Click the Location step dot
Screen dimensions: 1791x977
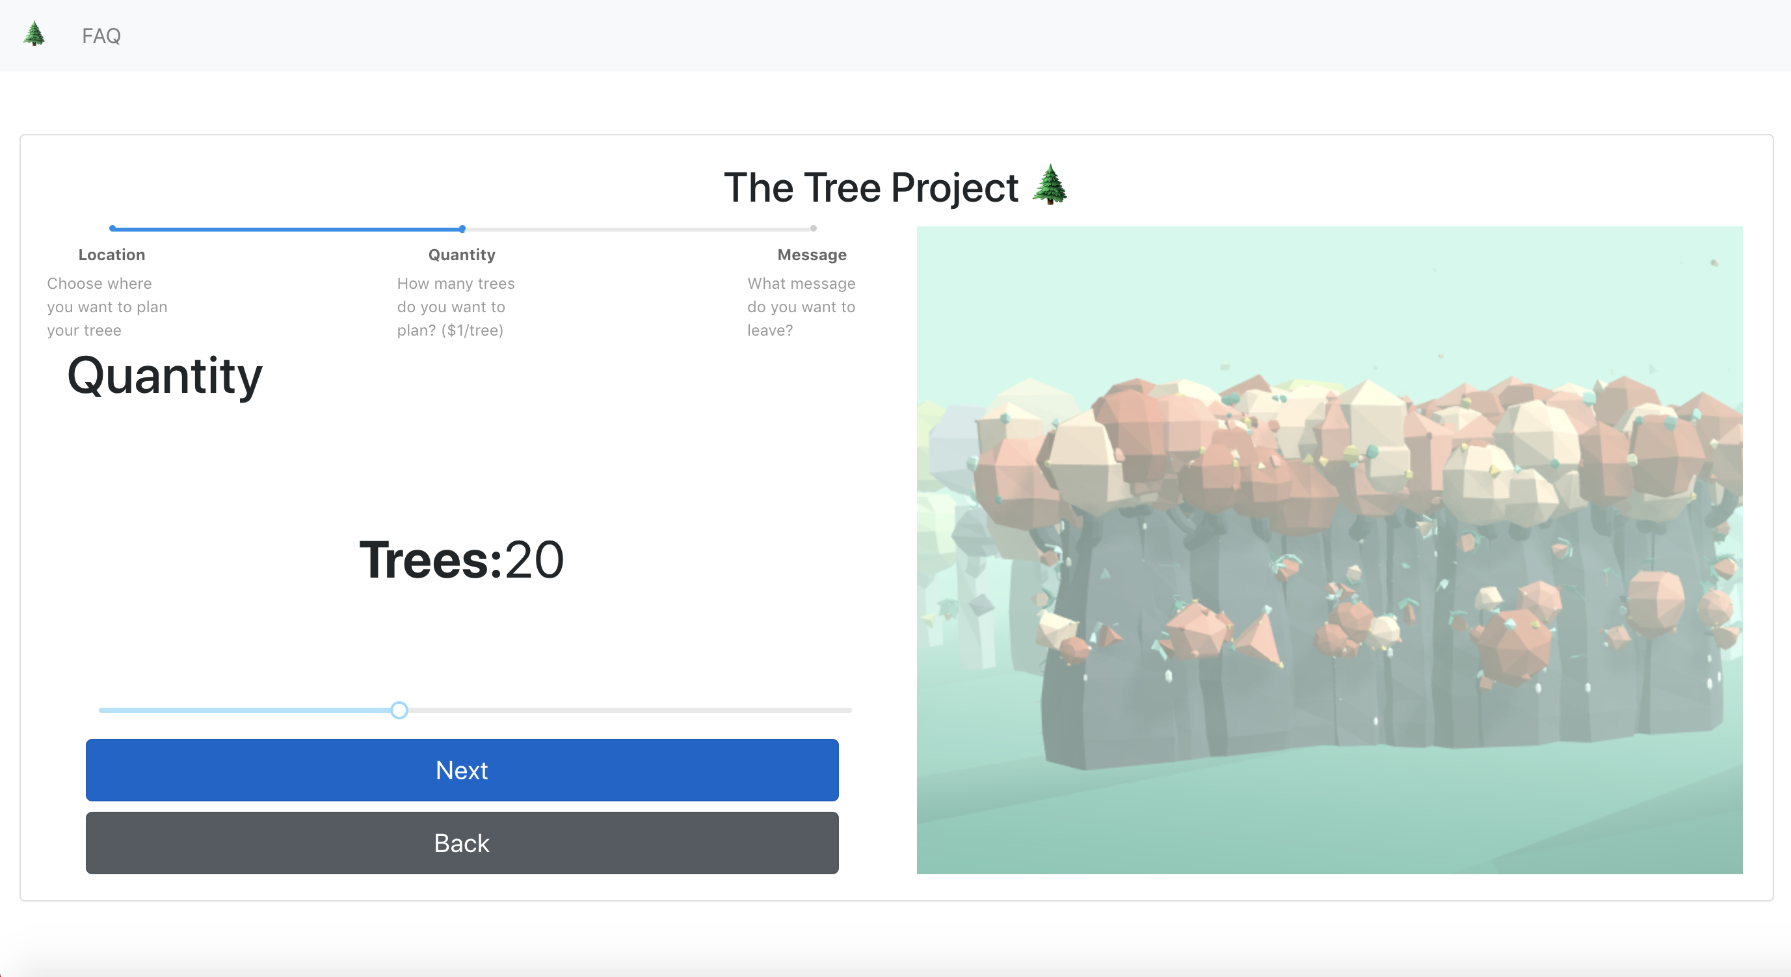[x=112, y=228]
